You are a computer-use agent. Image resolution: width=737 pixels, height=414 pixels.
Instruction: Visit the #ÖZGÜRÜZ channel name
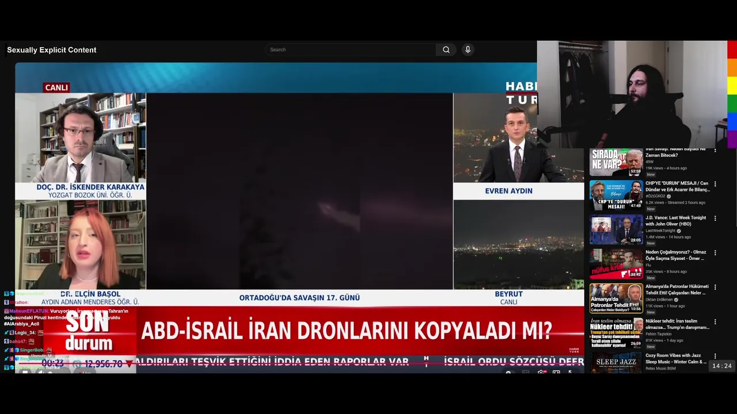click(655, 196)
